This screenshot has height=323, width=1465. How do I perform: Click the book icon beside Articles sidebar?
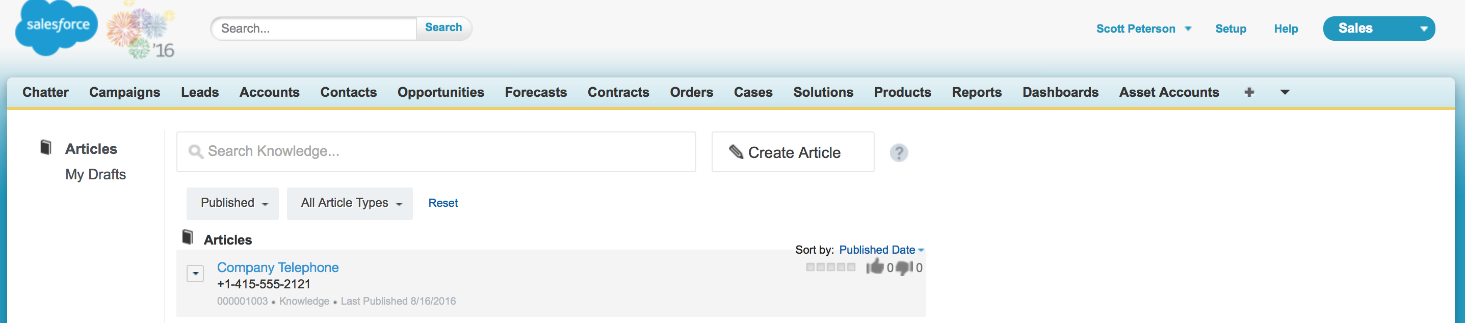(x=46, y=148)
